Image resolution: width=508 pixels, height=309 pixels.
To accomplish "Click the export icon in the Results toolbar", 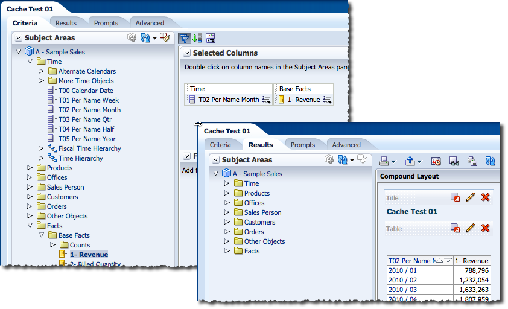I will coord(410,161).
